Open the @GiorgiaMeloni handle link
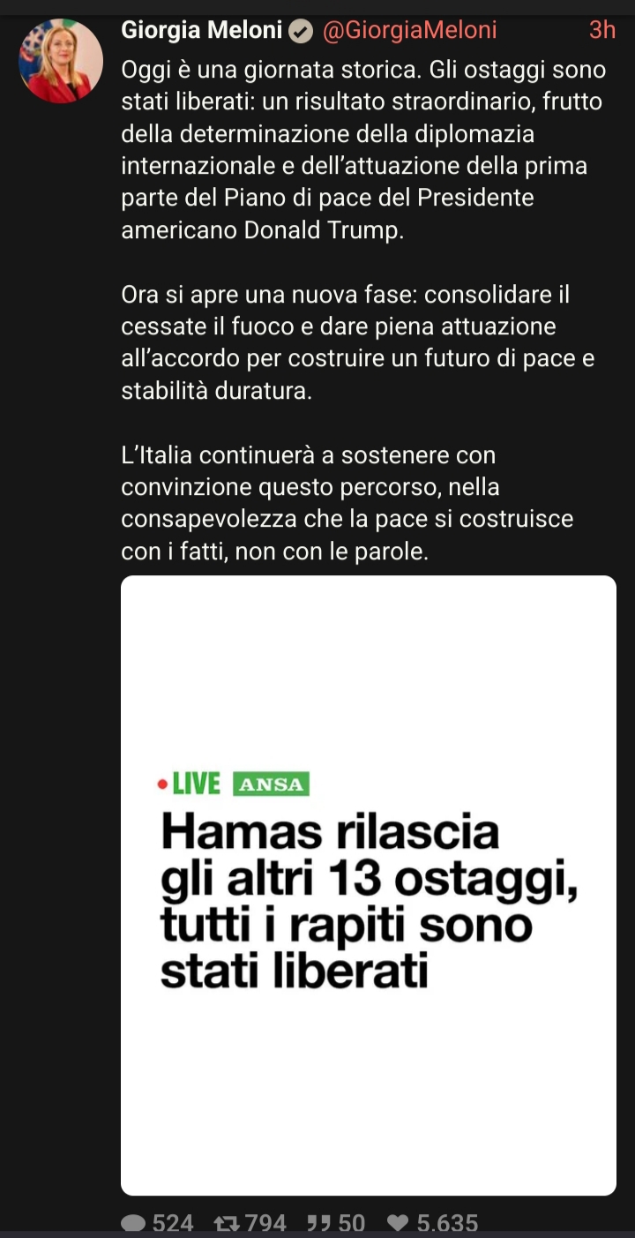Viewport: 635px width, 1238px height. (x=409, y=30)
